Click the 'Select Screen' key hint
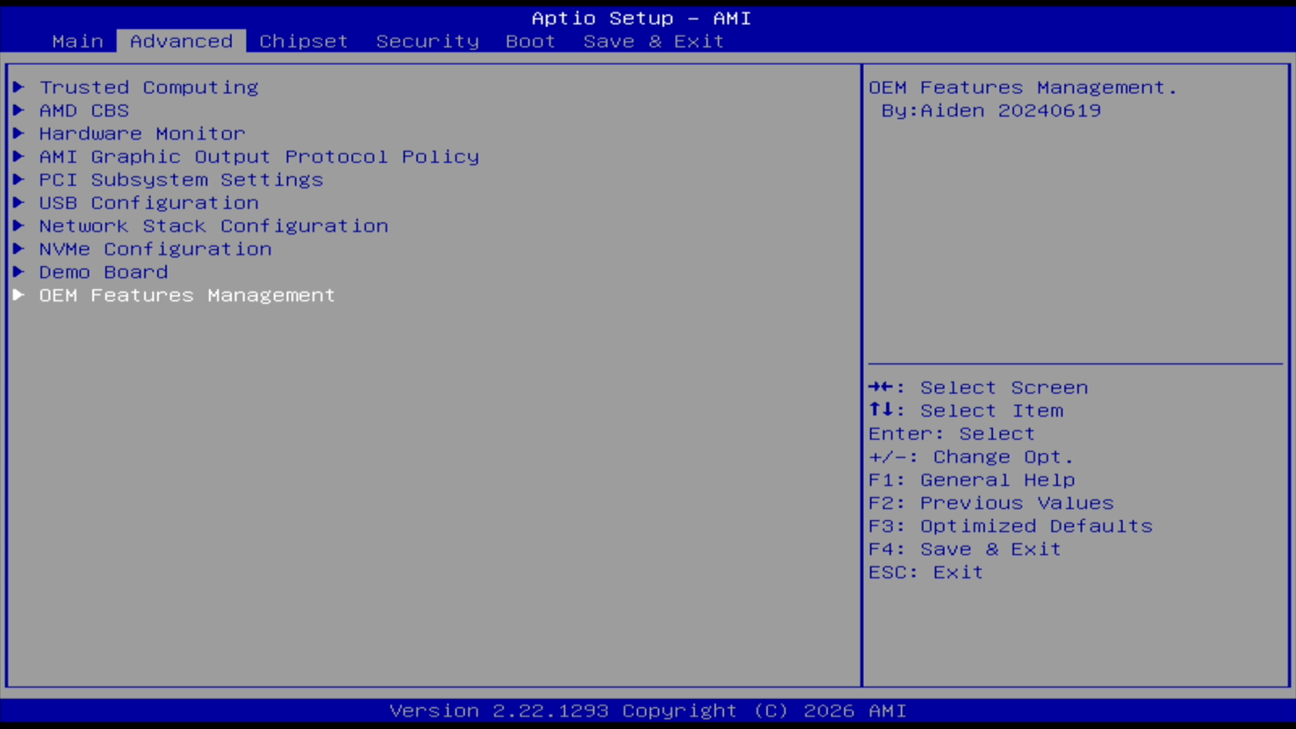This screenshot has width=1296, height=729. (x=1004, y=388)
